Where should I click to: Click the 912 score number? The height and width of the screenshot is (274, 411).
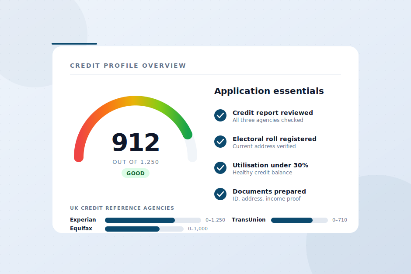(x=136, y=142)
